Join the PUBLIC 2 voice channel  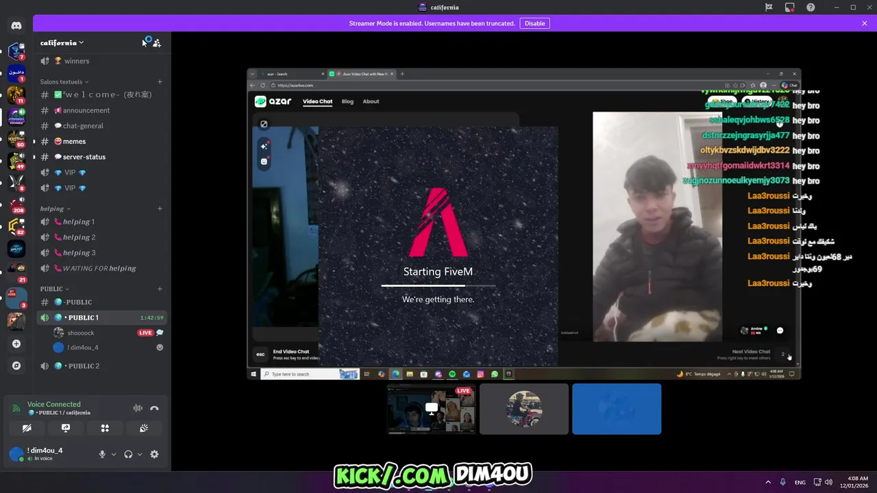pyautogui.click(x=101, y=366)
